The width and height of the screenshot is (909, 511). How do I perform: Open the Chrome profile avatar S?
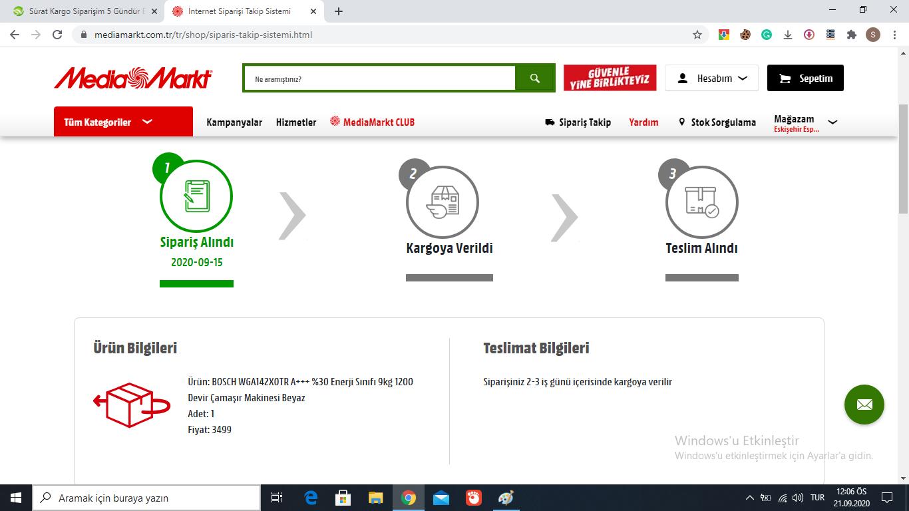(873, 35)
